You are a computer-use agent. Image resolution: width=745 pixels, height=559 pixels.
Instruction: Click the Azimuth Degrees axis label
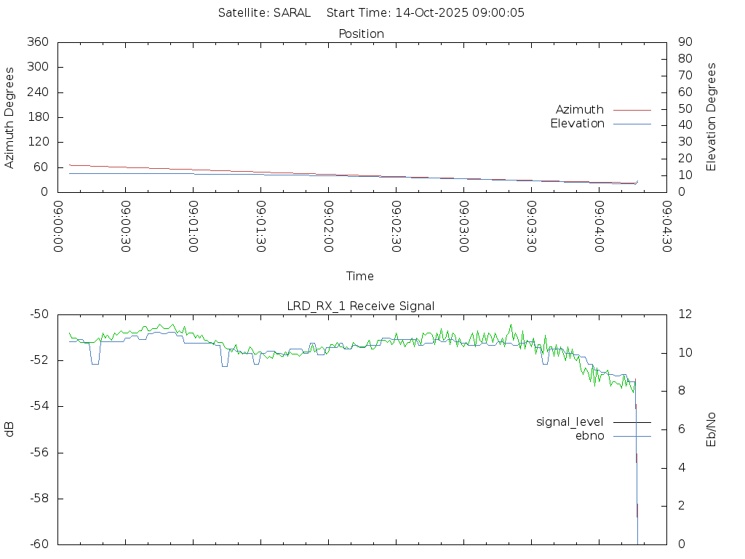10,117
